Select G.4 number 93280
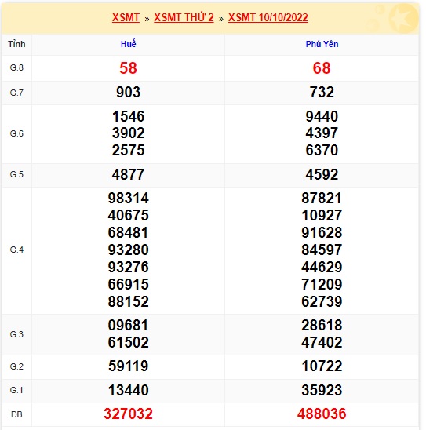Viewport: 426px width, 430px height. tap(129, 250)
